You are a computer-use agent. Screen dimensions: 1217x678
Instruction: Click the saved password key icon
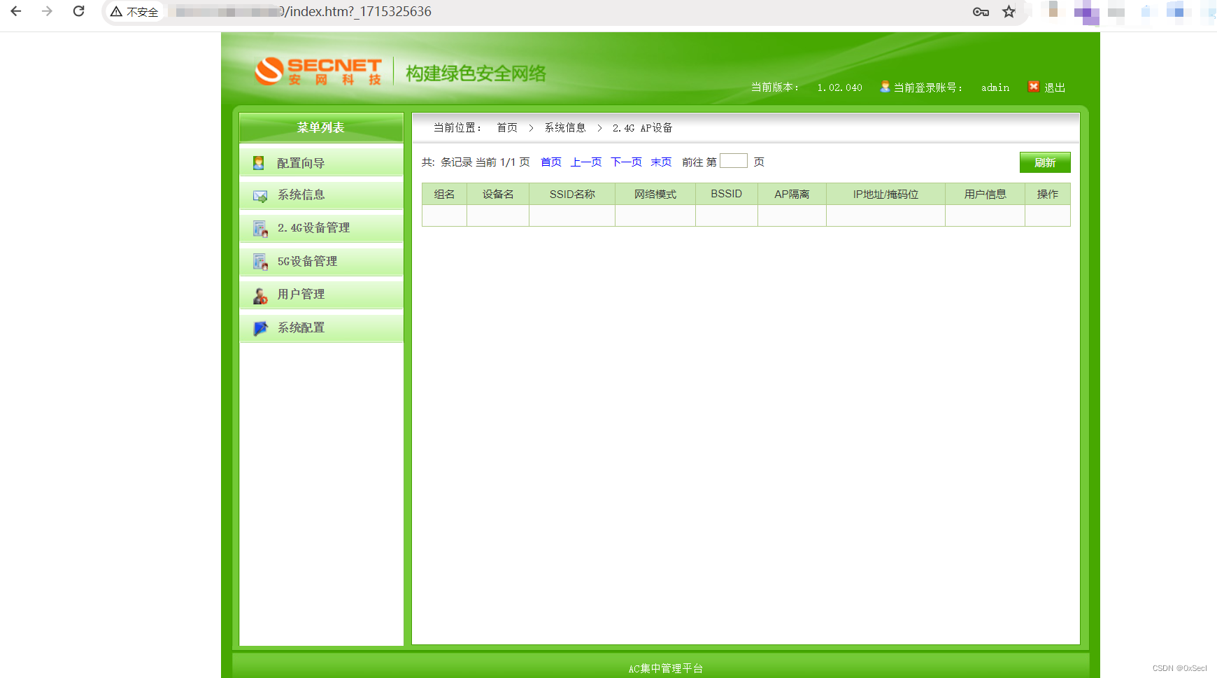tap(981, 12)
